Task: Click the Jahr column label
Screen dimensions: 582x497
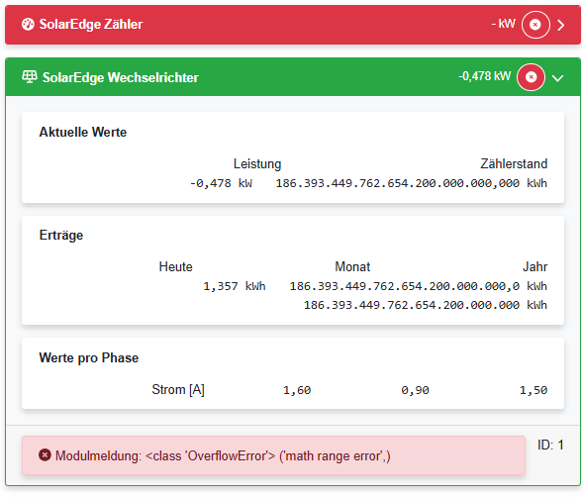Action: tap(534, 267)
